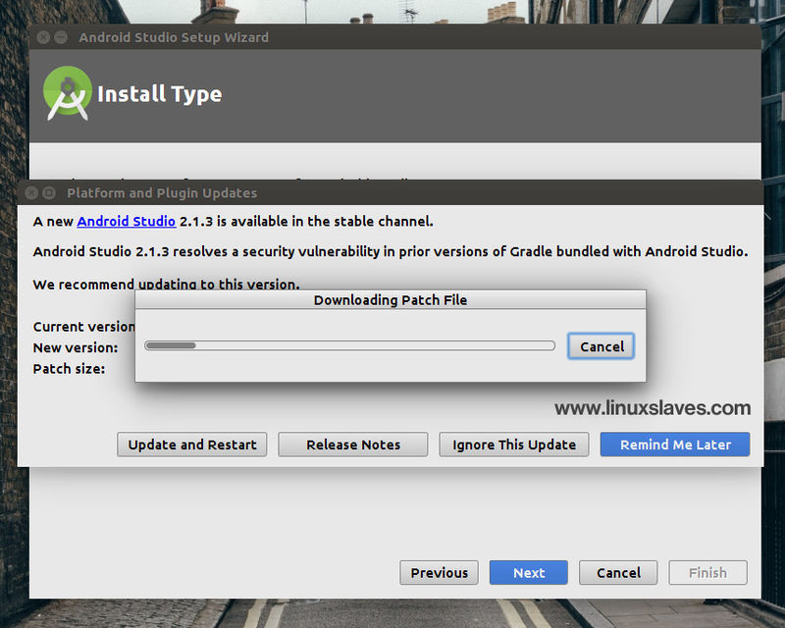Click the Platform and Plugin Updates title text

(x=162, y=193)
